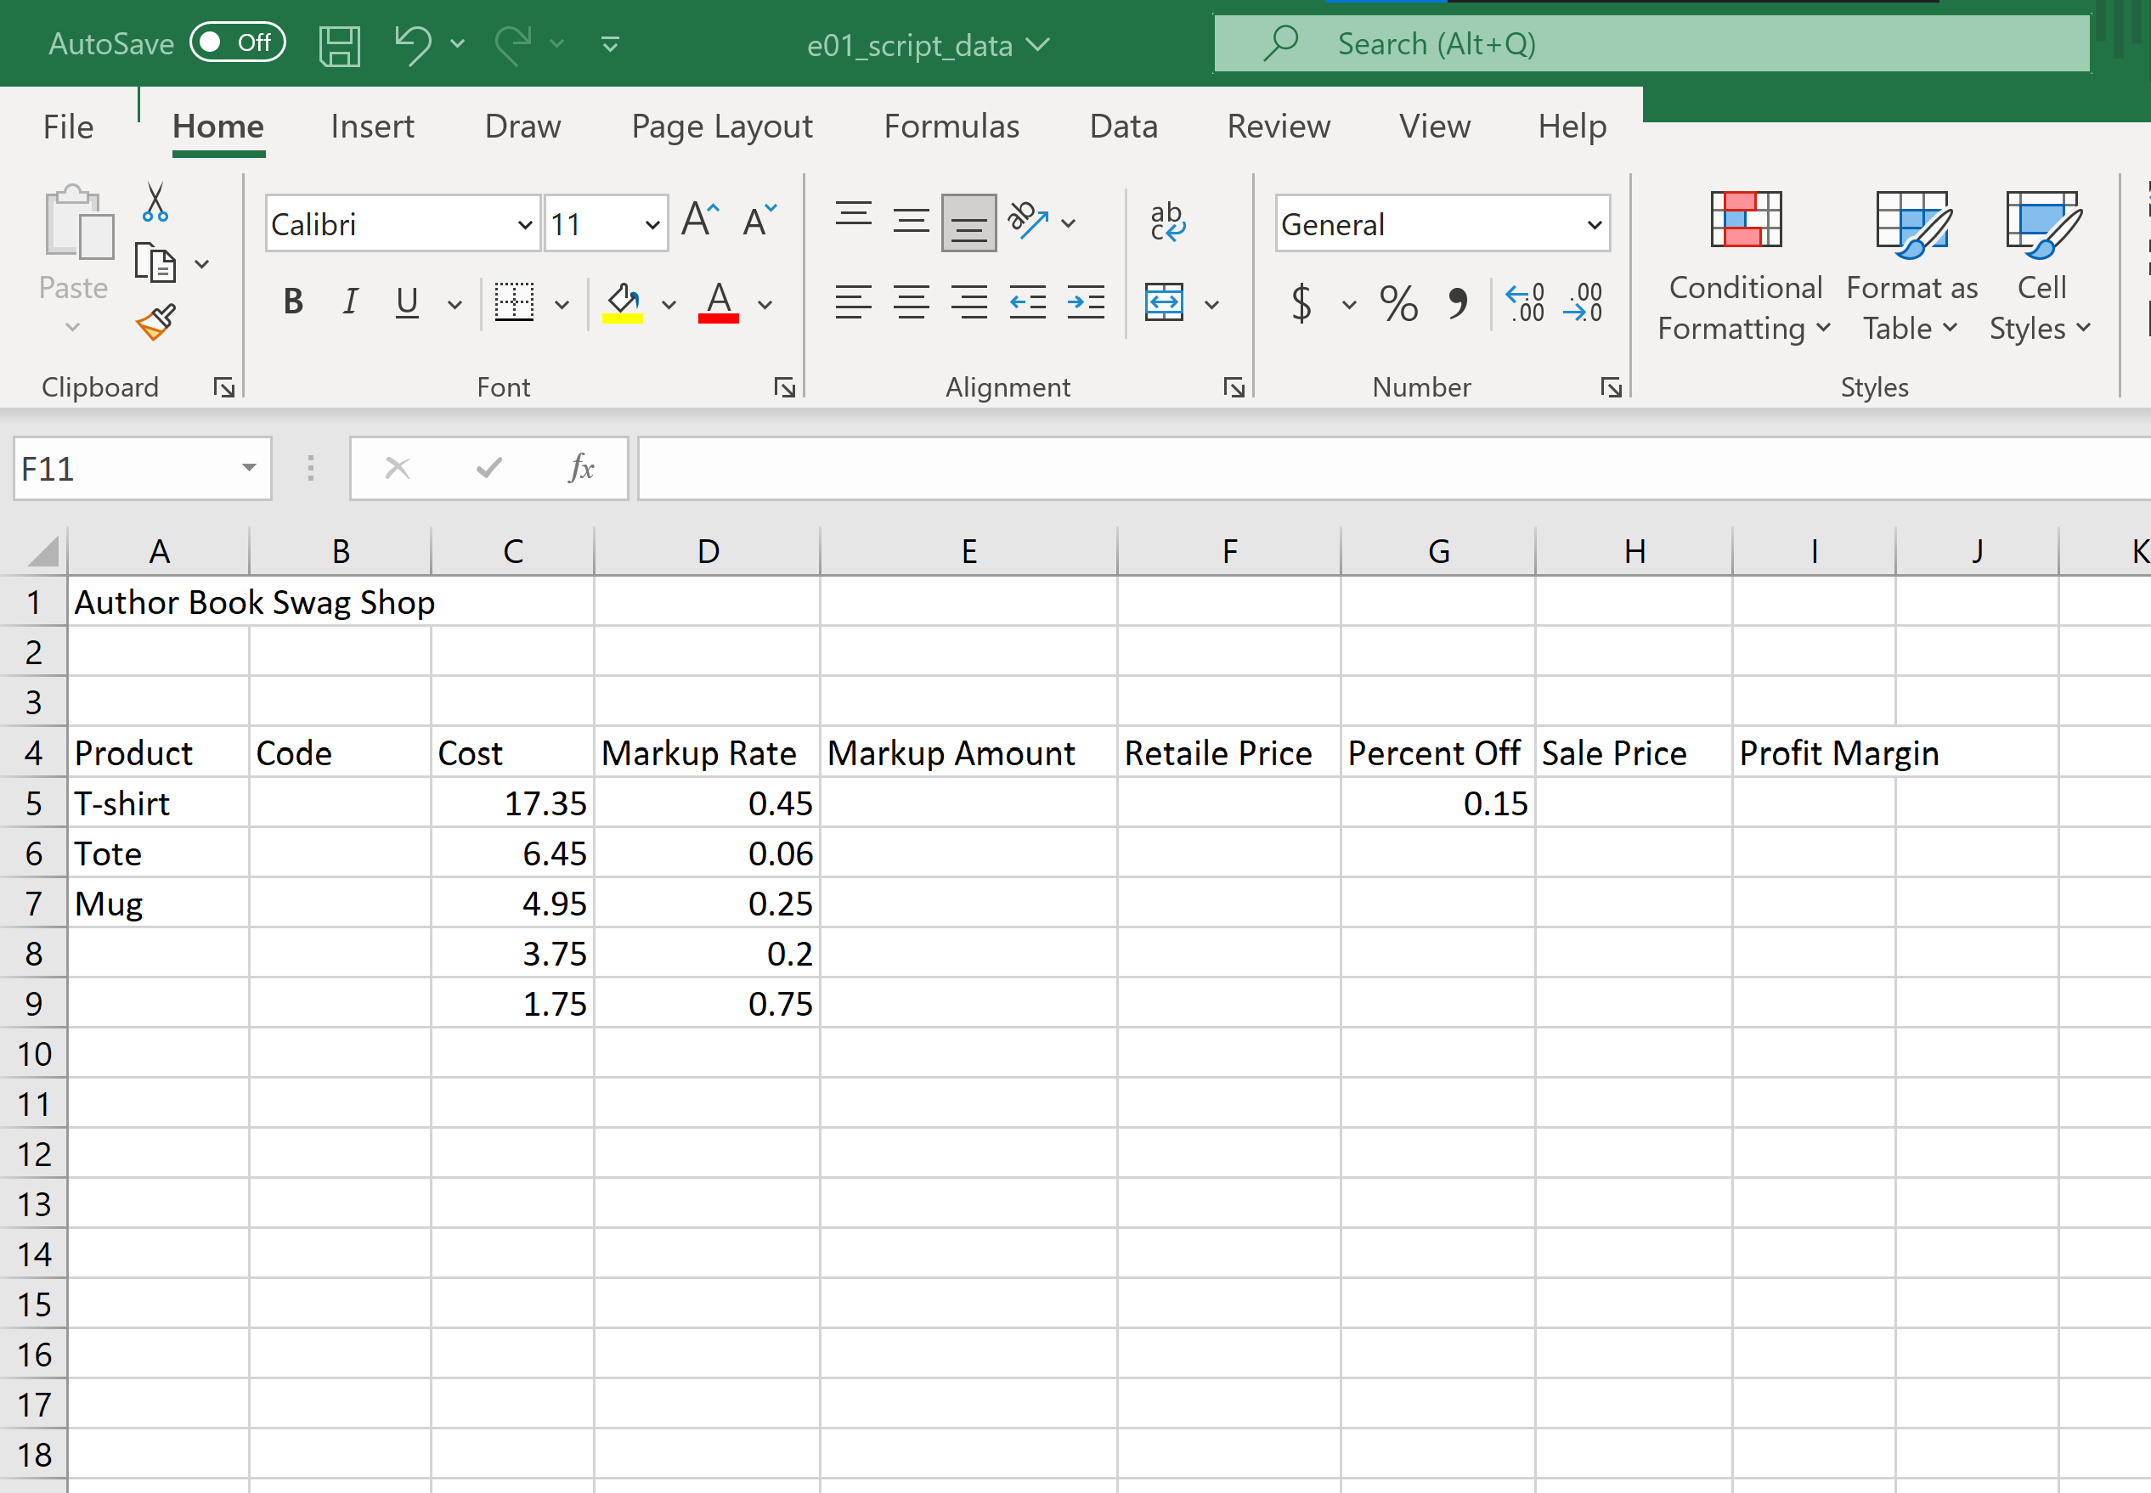Click the Align Left icon
This screenshot has height=1493, width=2151.
[x=853, y=302]
